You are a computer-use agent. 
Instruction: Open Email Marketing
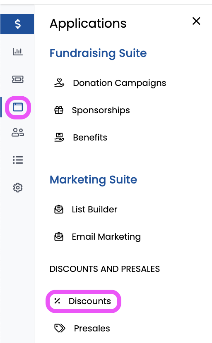(106, 237)
